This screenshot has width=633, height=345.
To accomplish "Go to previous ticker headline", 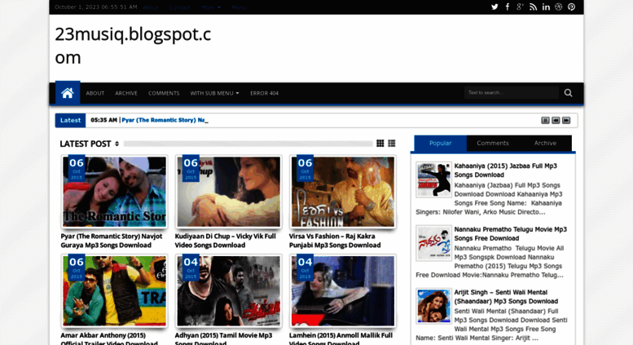I will [556, 121].
